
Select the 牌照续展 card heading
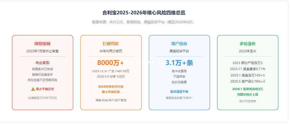[42, 44]
